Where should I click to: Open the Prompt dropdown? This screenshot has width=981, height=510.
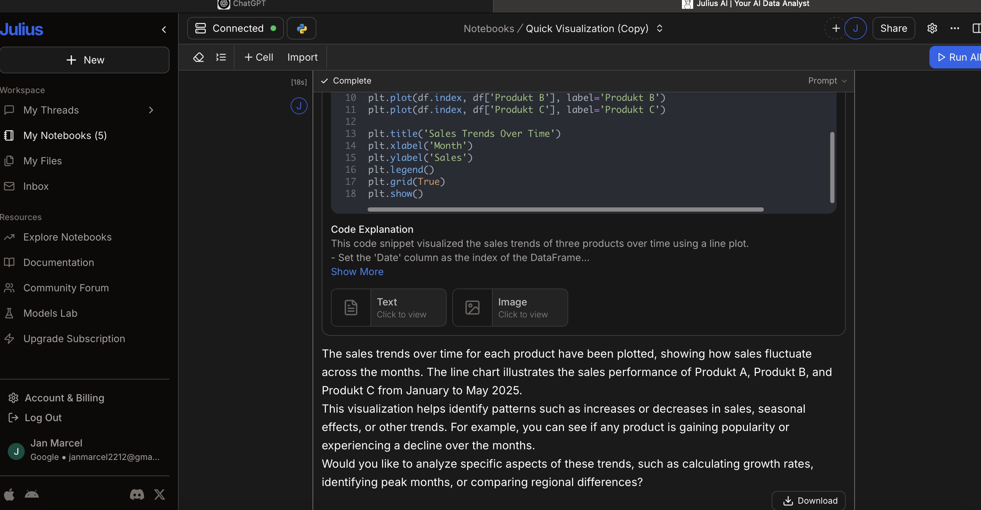coord(827,81)
